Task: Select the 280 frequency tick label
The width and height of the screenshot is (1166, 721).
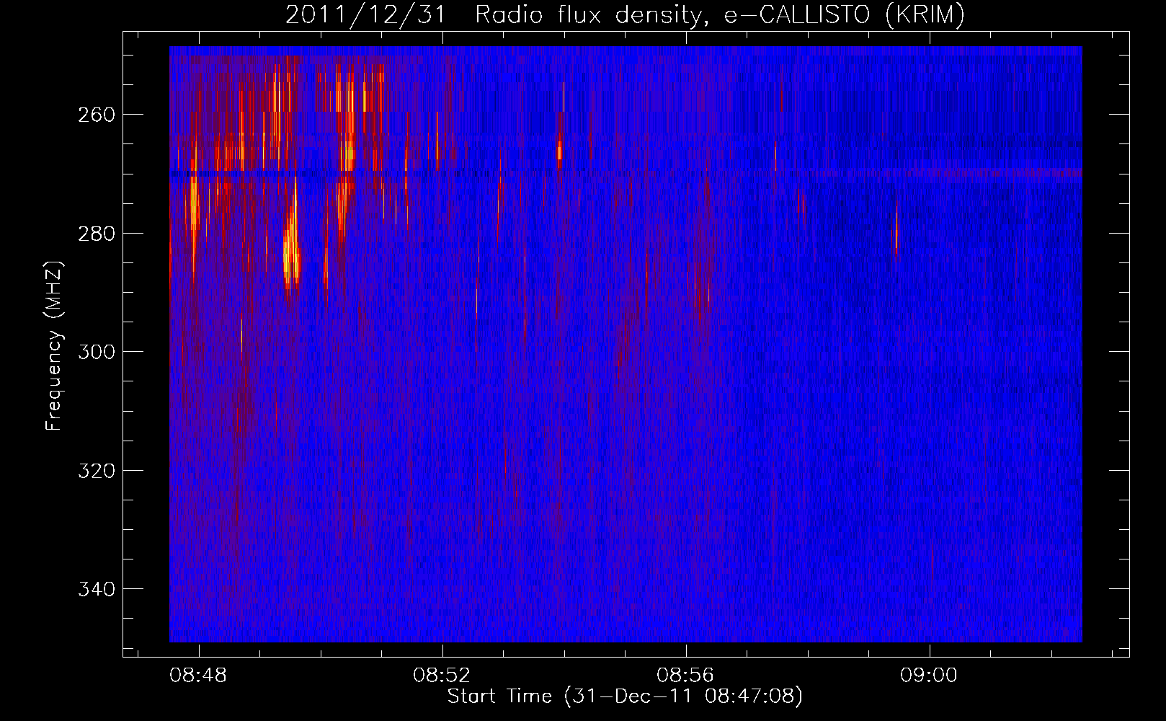Action: 96,234
